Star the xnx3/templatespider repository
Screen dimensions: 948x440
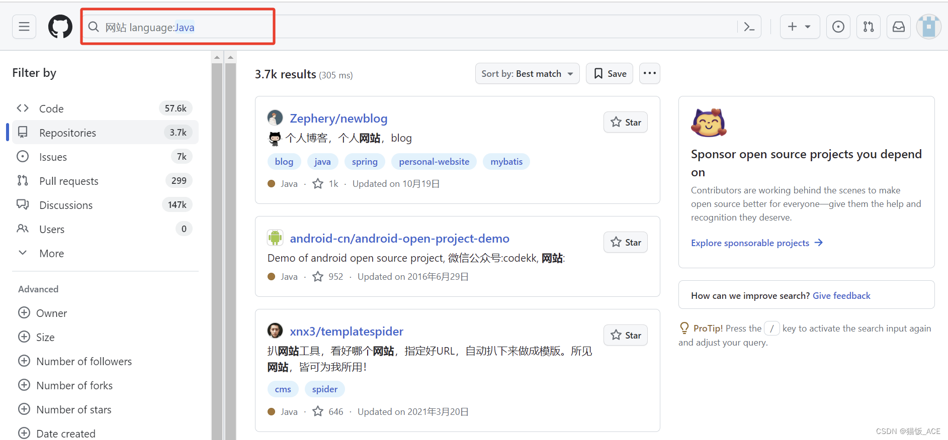click(626, 335)
